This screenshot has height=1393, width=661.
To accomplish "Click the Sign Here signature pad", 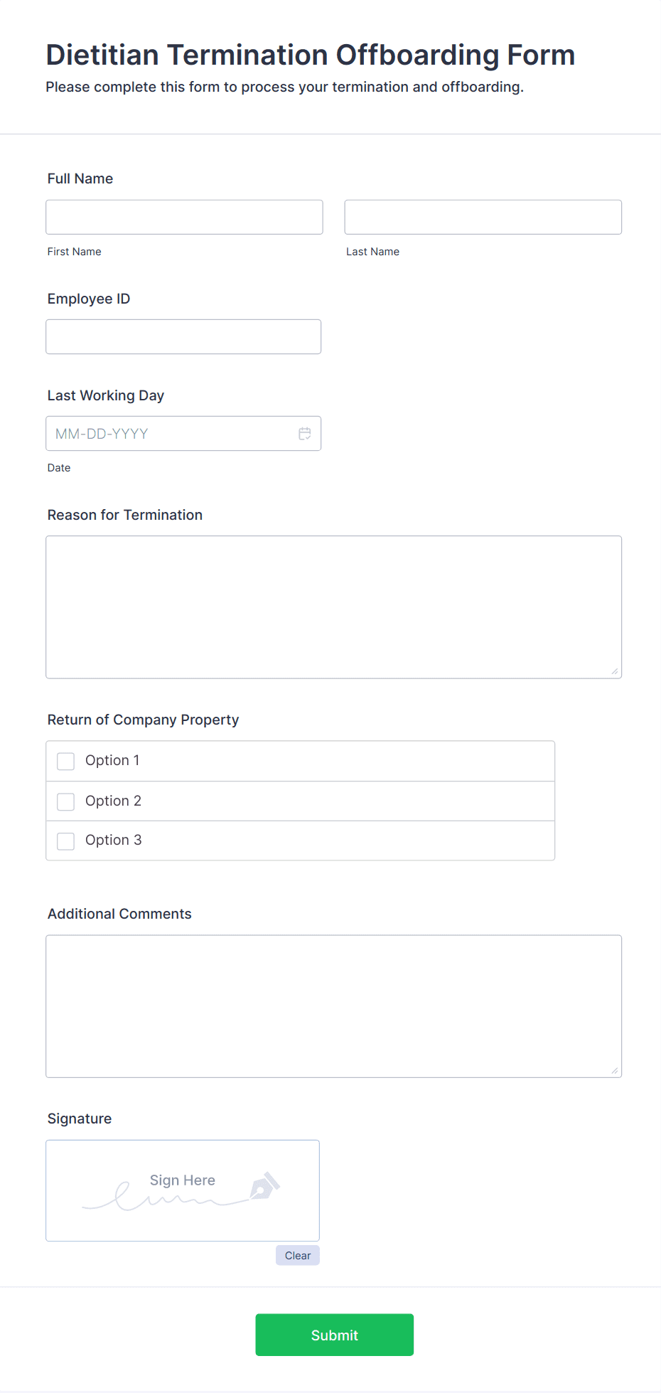I will click(x=183, y=1190).
